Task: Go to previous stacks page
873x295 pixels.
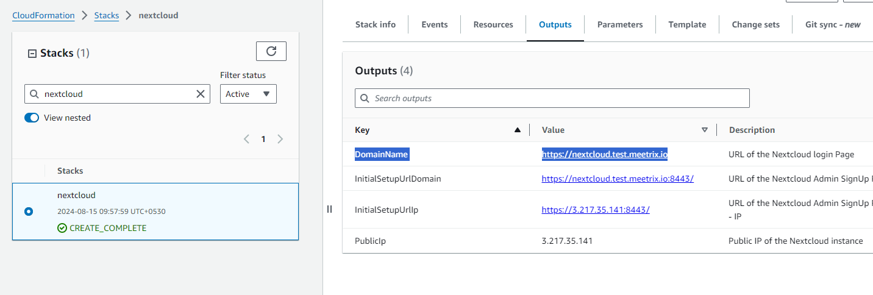Action: (247, 139)
